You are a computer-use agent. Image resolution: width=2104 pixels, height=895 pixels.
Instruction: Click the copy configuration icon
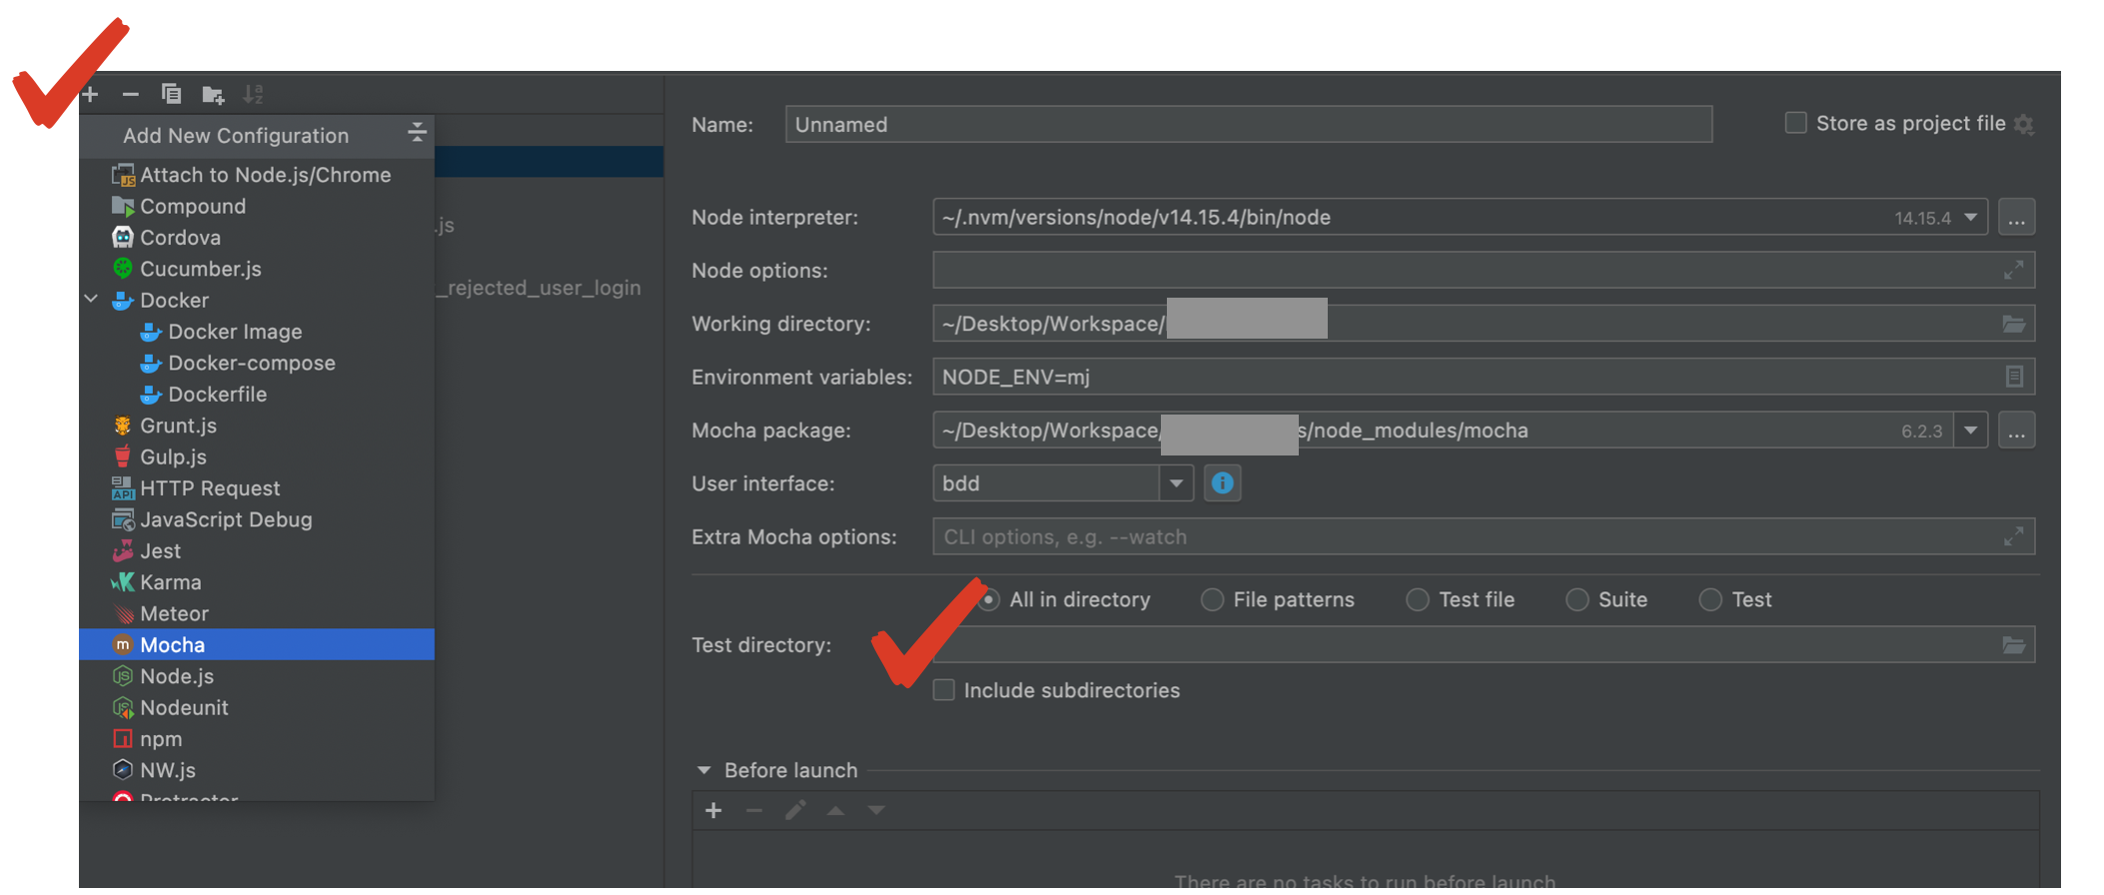pos(171,94)
